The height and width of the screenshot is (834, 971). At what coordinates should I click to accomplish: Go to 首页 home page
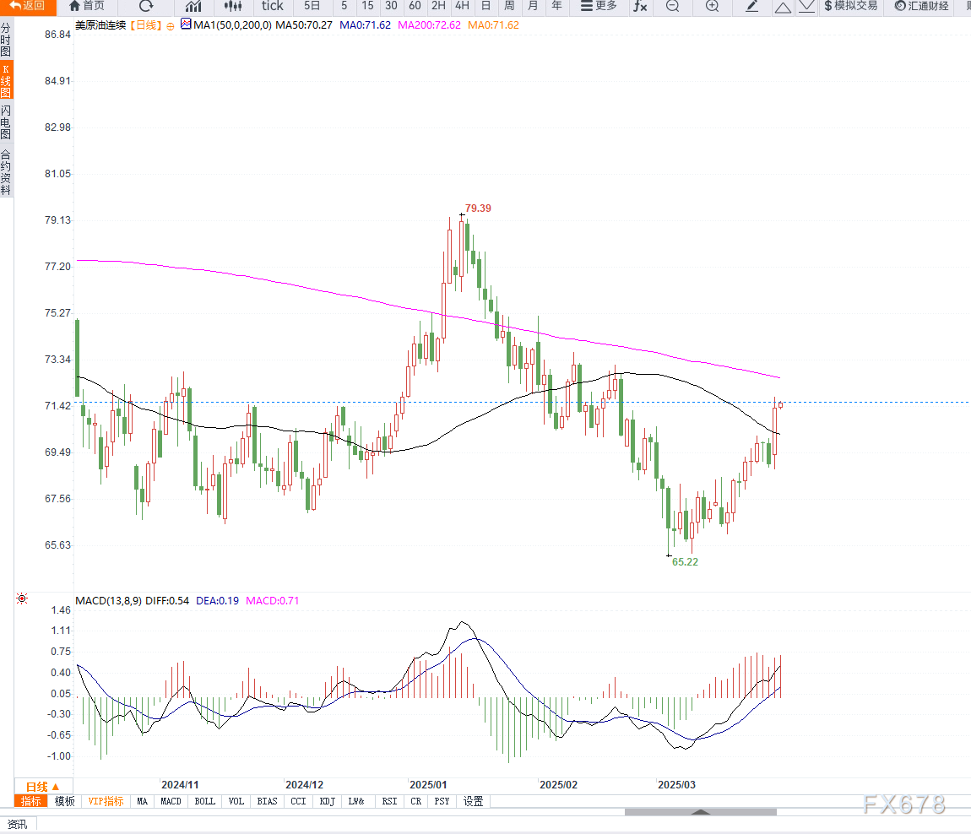pyautogui.click(x=87, y=6)
